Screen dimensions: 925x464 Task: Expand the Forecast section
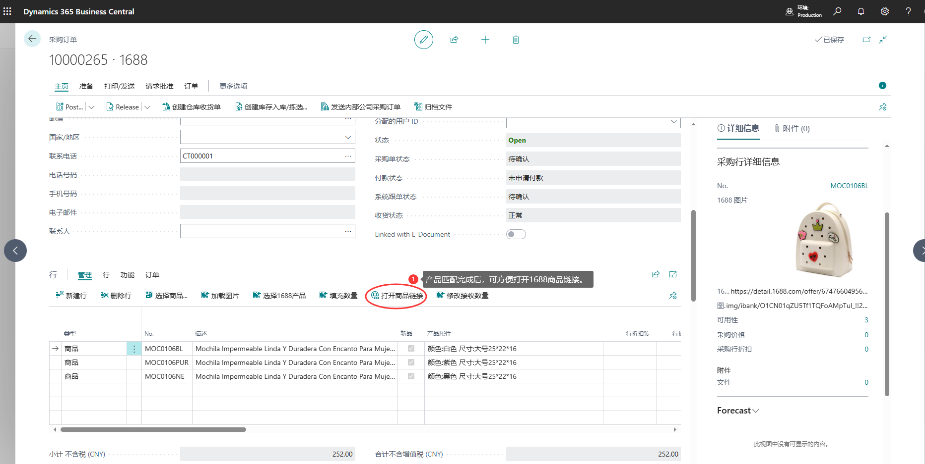(x=738, y=411)
